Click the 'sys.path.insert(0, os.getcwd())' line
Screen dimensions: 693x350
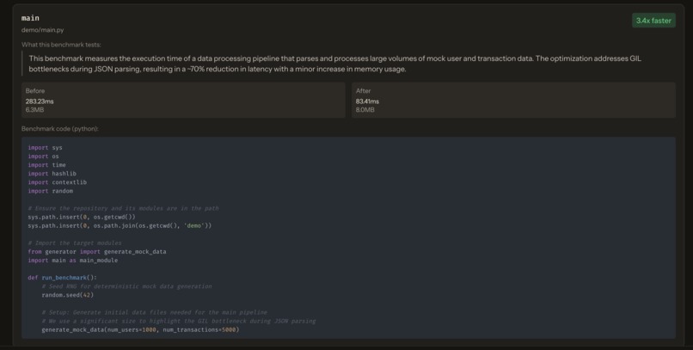click(82, 217)
